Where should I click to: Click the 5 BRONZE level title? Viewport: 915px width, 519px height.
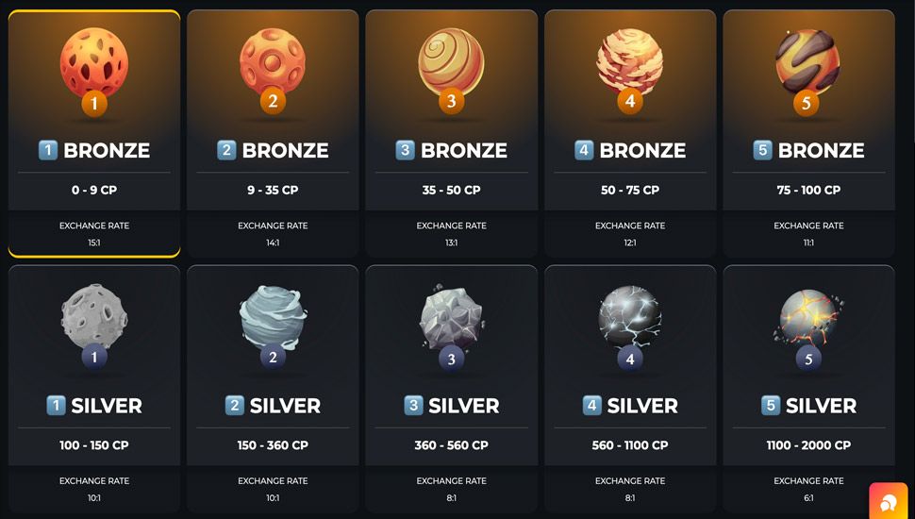[808, 150]
